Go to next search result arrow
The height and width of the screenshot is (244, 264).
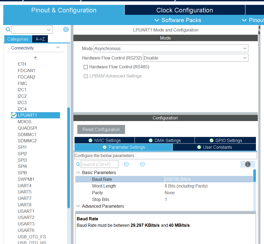coord(142,164)
